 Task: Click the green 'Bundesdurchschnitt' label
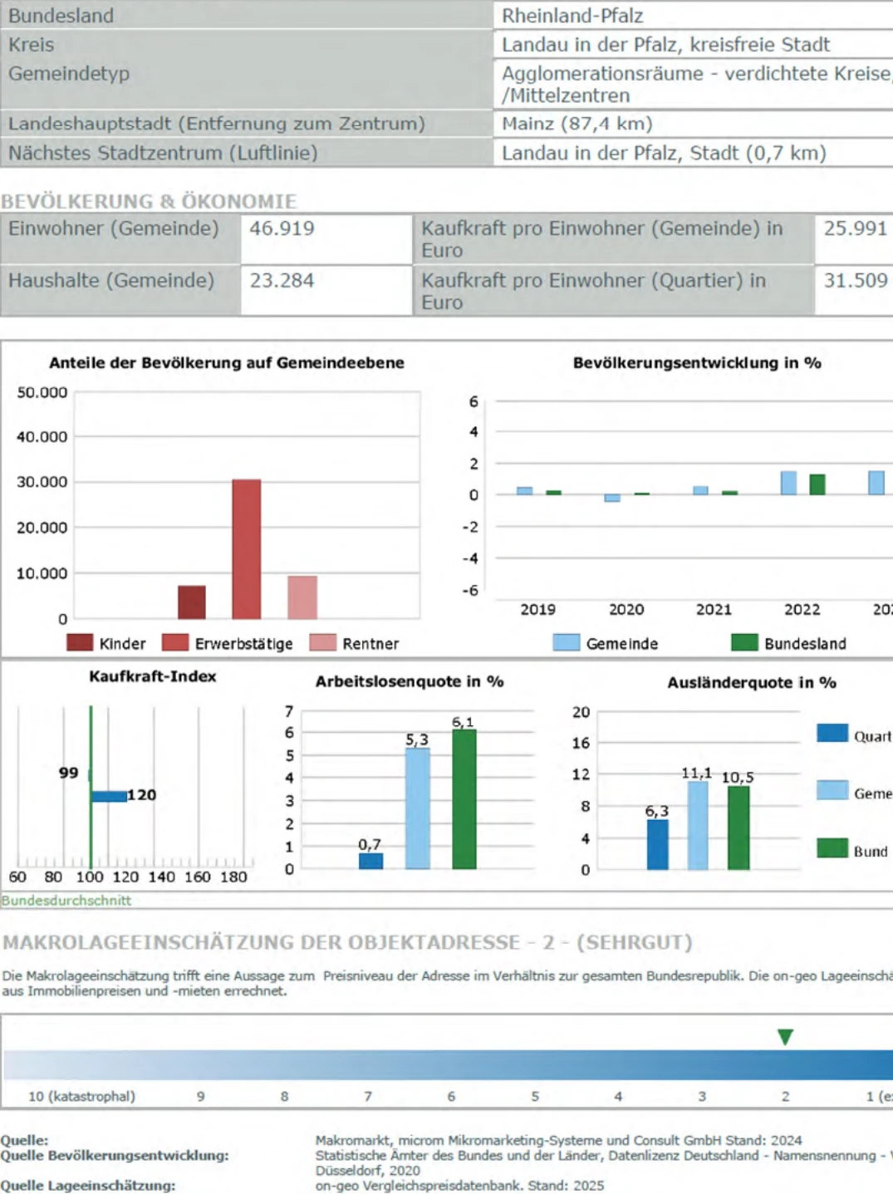pyautogui.click(x=66, y=901)
